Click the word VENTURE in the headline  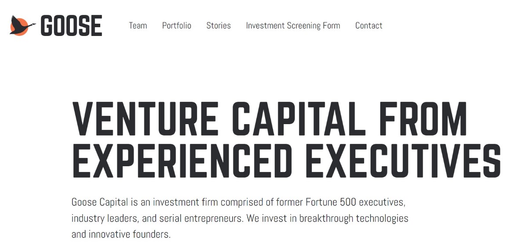[145, 119]
